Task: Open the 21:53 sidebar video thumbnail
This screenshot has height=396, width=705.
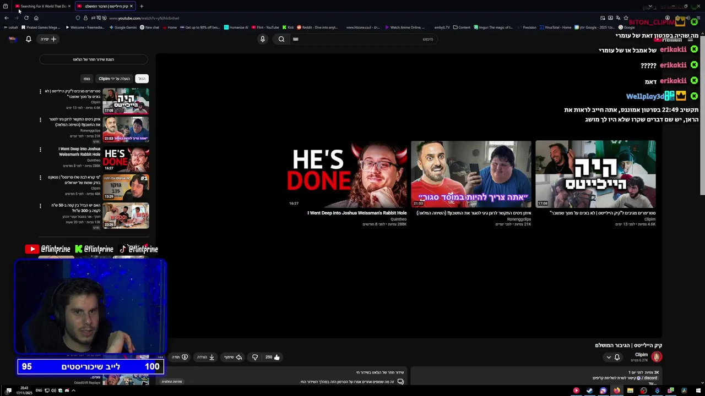Action: [126, 129]
